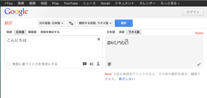This screenshot has height=98, width=207.
Task: Enable pronunciation-based input checkbox
Action: click(8, 64)
